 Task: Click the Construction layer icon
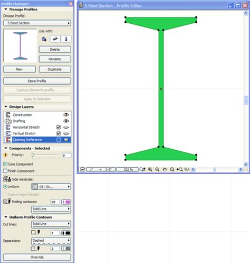(x=8, y=115)
